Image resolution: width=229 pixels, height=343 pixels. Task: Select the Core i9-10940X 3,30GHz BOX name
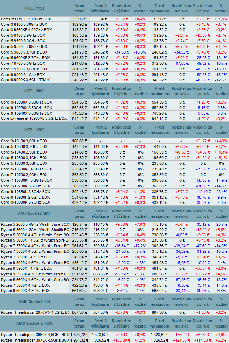tap(26, 113)
